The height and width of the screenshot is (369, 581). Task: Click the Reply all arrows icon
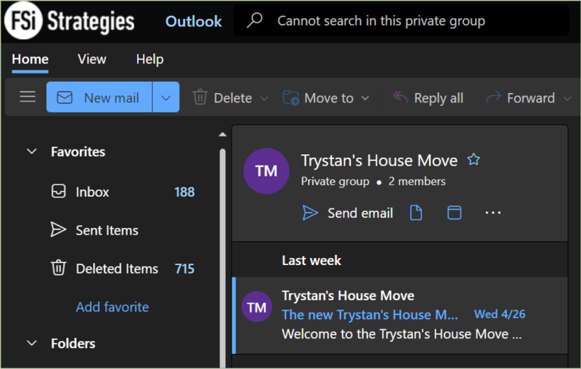coord(400,97)
